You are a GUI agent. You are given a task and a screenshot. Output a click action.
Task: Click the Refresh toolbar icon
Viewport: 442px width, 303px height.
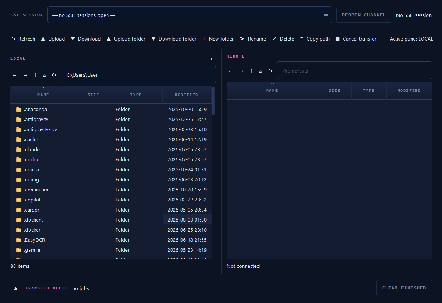click(x=13, y=39)
